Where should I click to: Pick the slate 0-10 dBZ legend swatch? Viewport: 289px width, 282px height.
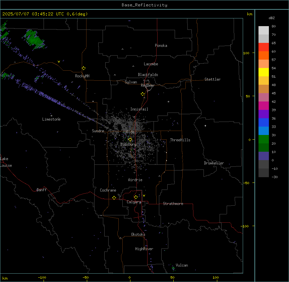264,156
